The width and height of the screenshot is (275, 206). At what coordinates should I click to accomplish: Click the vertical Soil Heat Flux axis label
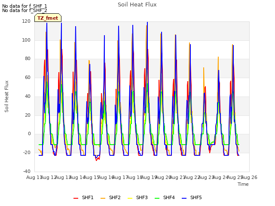(6, 96)
